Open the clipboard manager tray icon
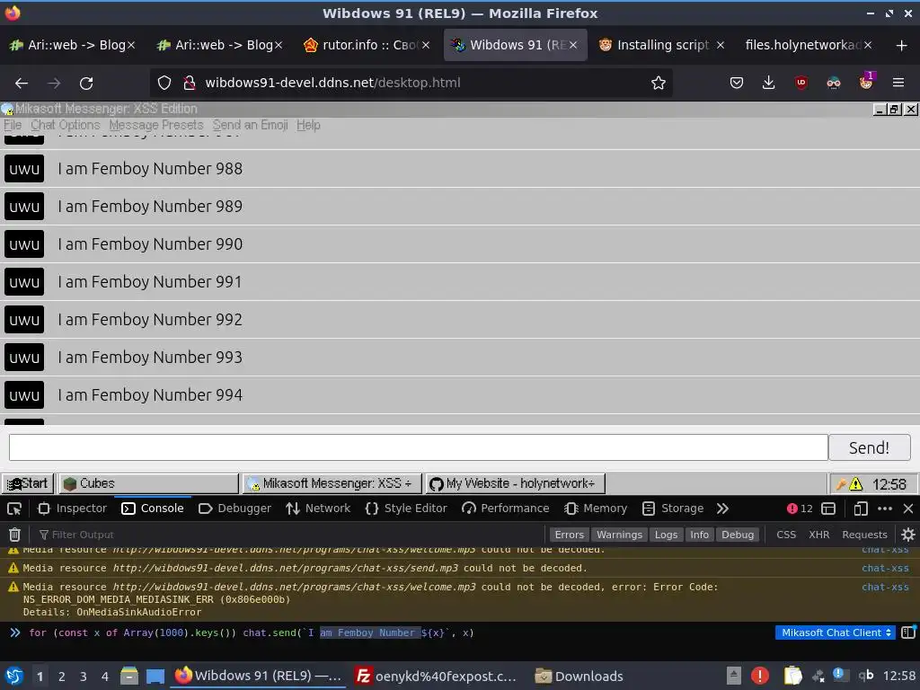The width and height of the screenshot is (920, 690). [792, 676]
